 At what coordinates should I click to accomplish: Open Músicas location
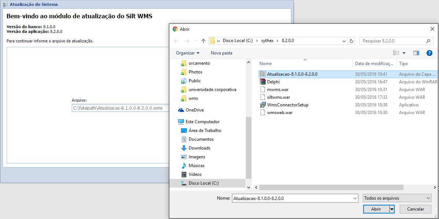193,166
